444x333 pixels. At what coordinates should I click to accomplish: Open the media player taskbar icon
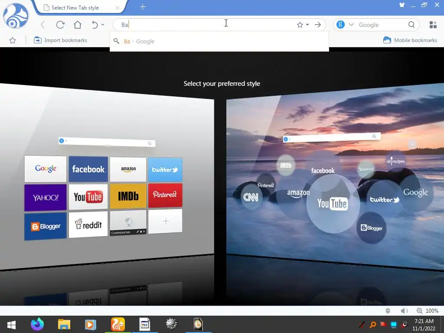(x=91, y=324)
